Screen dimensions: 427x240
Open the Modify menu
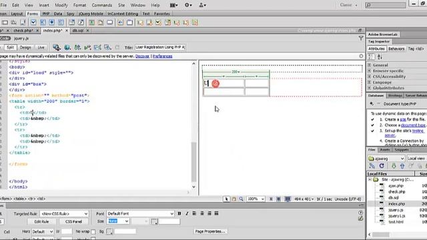pyautogui.click(x=61, y=5)
